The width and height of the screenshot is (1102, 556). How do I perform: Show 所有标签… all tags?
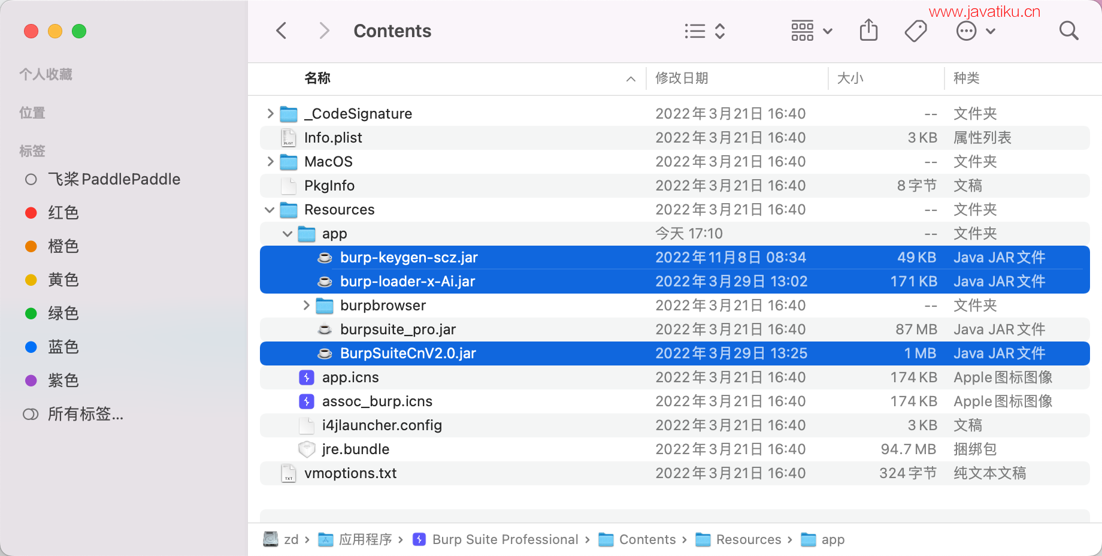[x=86, y=414]
